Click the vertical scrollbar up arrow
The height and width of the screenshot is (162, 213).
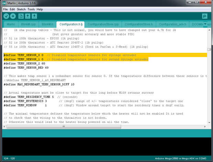[x=209, y=30]
